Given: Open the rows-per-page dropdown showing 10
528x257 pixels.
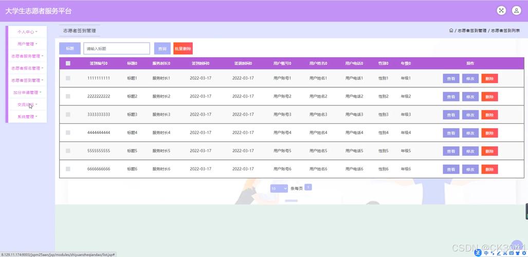Looking at the screenshot, I should point(279,189).
